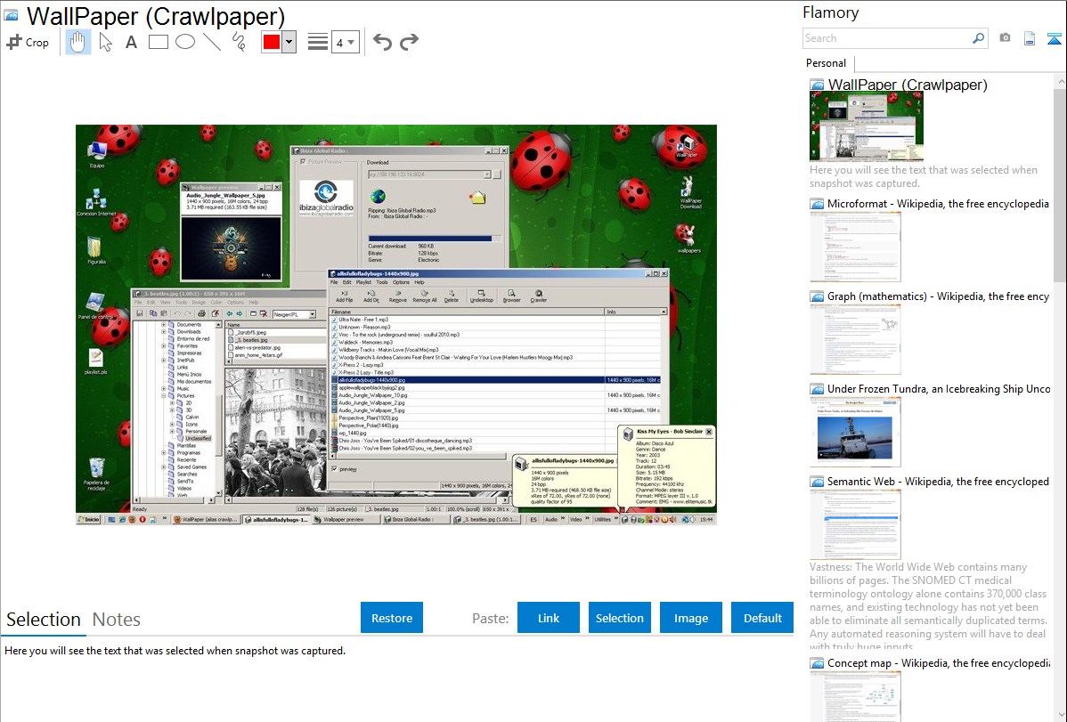Click the Paste Link button
Image resolution: width=1067 pixels, height=722 pixels.
549,618
